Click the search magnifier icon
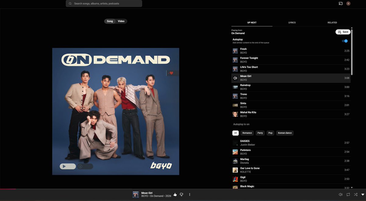This screenshot has height=201, width=366. pyautogui.click(x=70, y=4)
